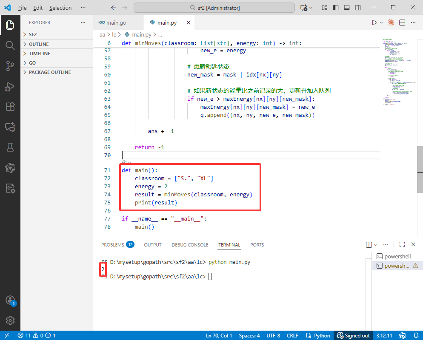Change indentation via Spaces: 4
This screenshot has width=423, height=340.
point(249,335)
